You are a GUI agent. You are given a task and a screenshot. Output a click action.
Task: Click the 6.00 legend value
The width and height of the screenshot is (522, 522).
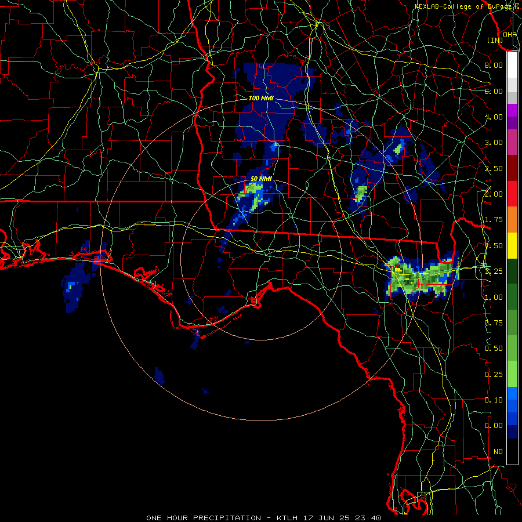(494, 91)
